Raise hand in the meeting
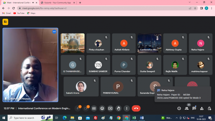215x121 pixels. [119, 108]
